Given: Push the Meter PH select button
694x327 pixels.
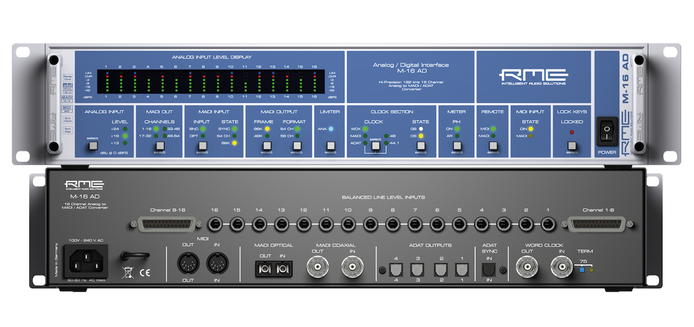Looking at the screenshot, I should coord(457,145).
